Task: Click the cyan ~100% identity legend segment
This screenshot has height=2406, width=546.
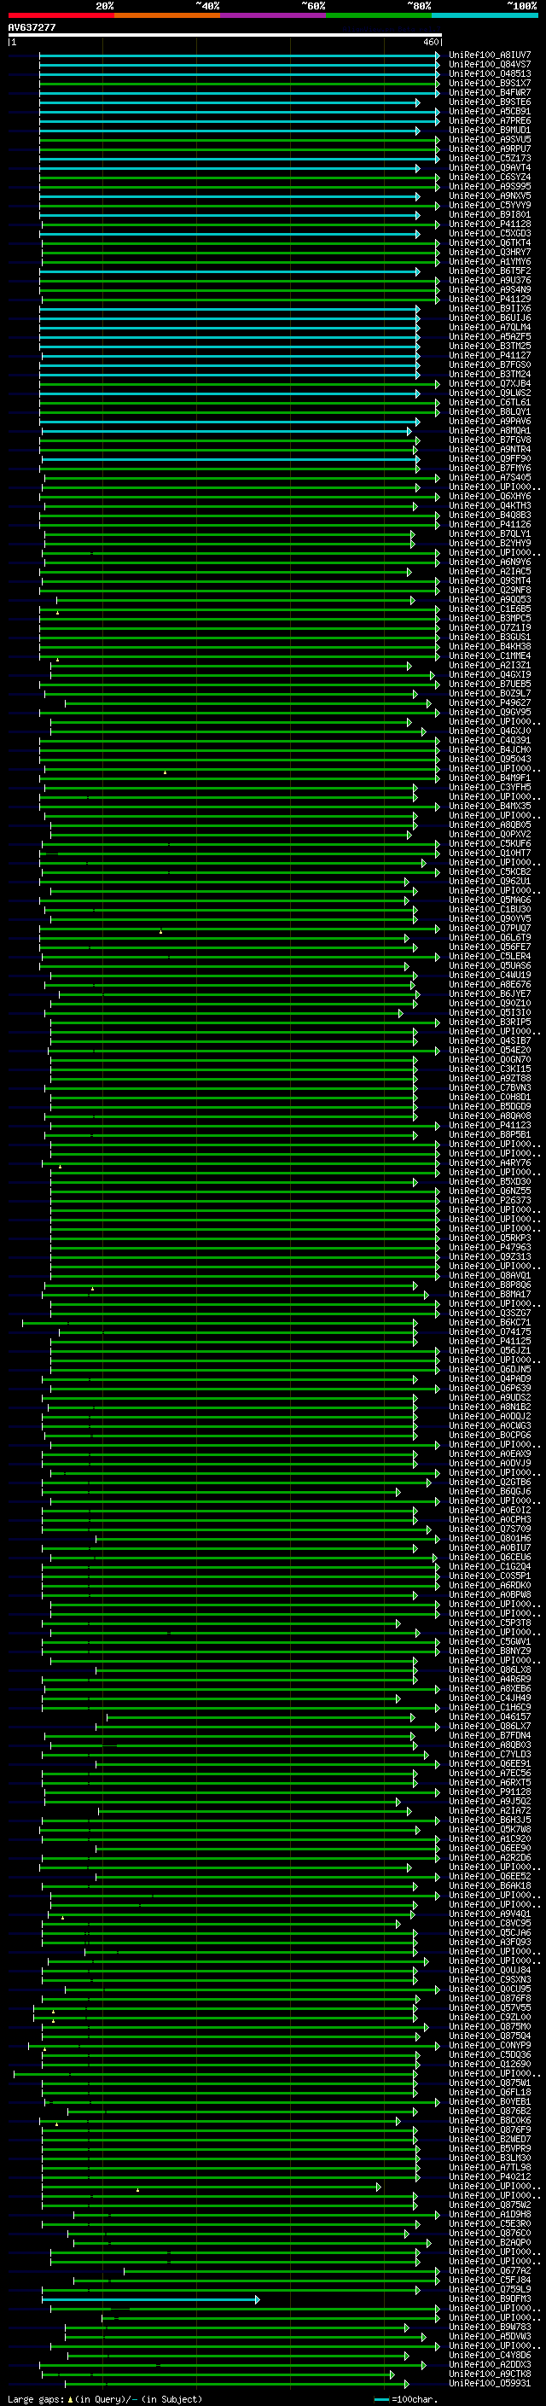Action: click(485, 15)
